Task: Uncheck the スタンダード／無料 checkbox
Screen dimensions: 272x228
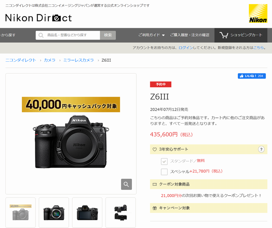Action: 164,161
